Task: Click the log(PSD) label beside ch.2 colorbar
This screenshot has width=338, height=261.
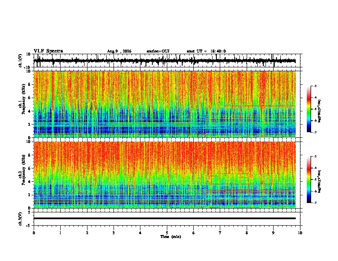Action: (x=319, y=181)
